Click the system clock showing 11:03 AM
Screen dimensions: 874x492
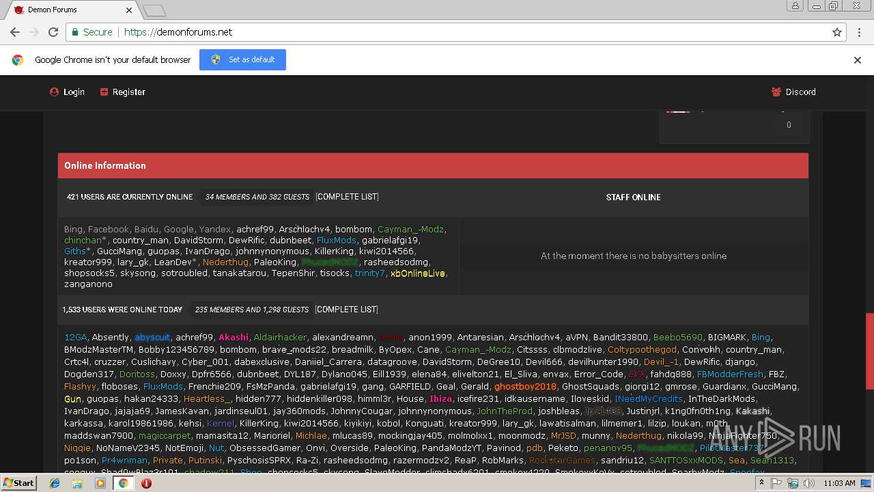pos(839,483)
